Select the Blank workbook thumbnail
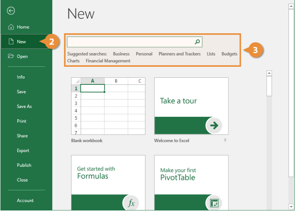Image resolution: width=296 pixels, height=213 pixels. (108, 106)
